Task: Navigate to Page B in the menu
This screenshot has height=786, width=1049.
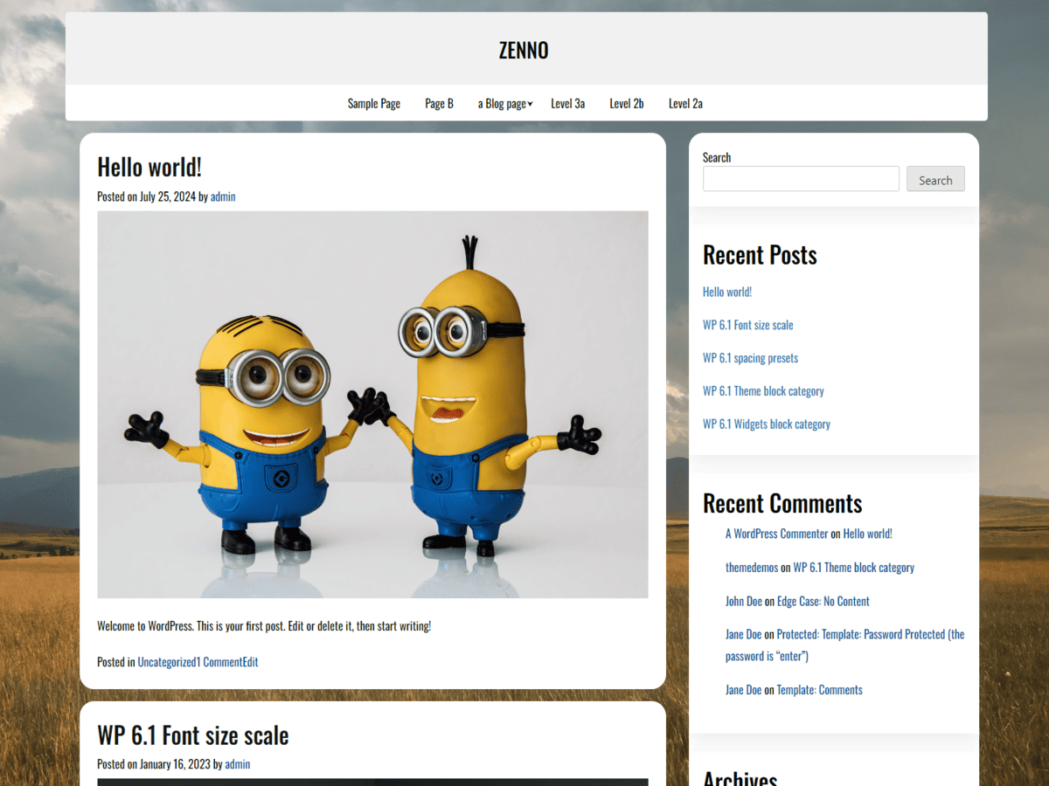Action: coord(439,103)
